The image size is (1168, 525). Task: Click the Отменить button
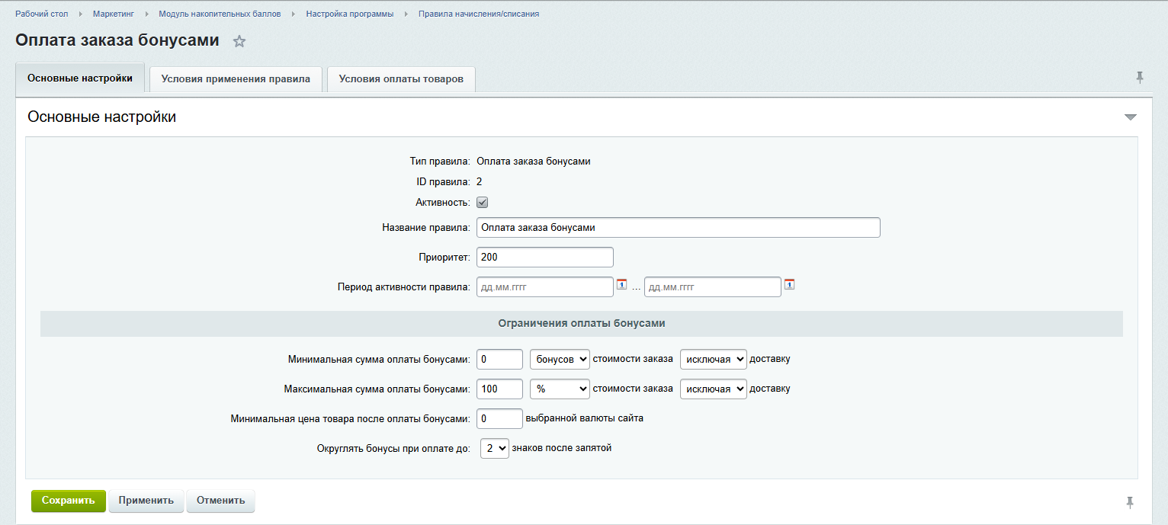[220, 501]
